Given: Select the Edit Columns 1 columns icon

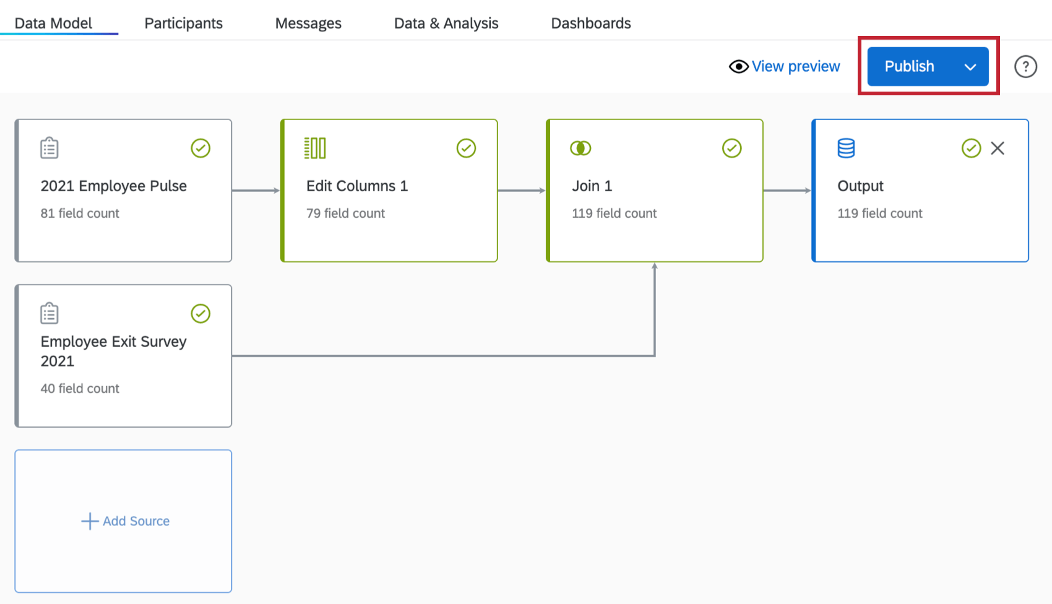Looking at the screenshot, I should [x=315, y=147].
